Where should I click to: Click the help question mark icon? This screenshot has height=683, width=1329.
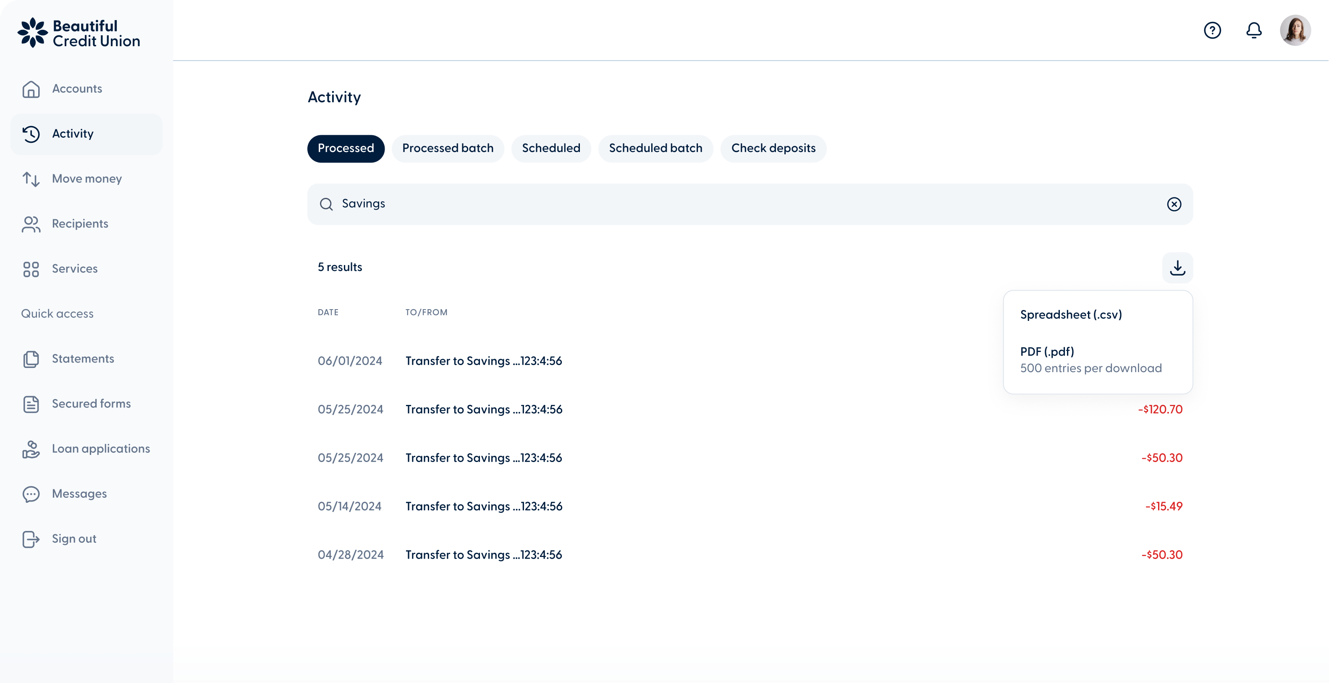click(1212, 30)
